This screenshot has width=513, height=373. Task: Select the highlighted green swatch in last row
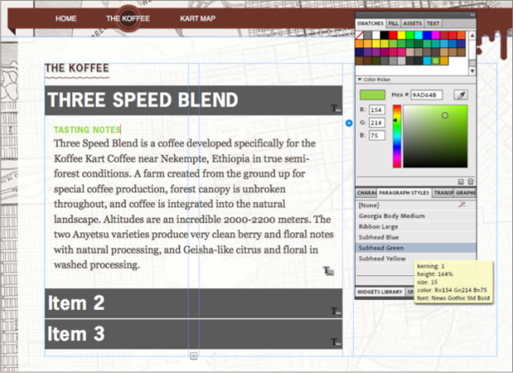[x=436, y=61]
